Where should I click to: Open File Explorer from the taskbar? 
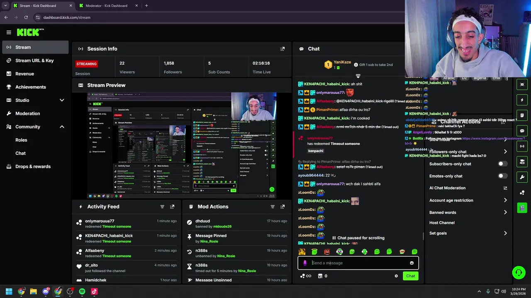click(33, 291)
